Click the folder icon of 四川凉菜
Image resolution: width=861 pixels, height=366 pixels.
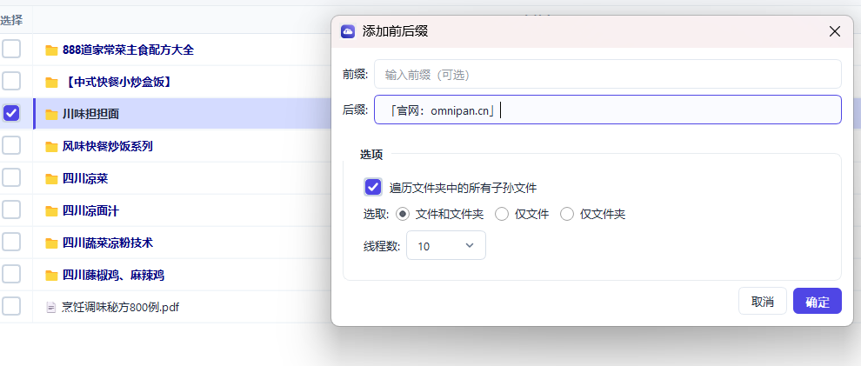point(51,179)
